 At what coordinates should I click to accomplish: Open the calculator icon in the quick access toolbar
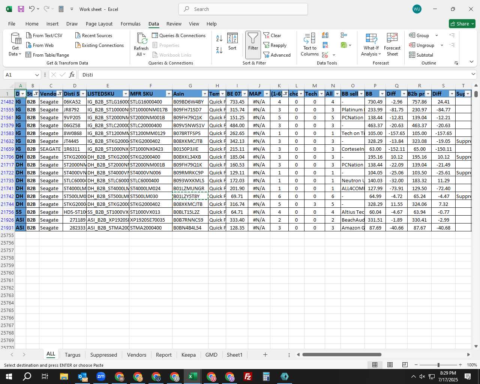[x=61, y=9]
